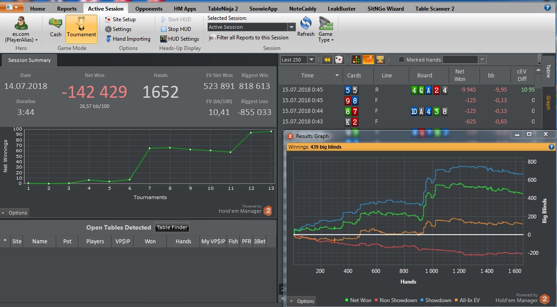This screenshot has height=307, width=557.
Task: Open the Hold'em Manager application menu button
Action: point(12,8)
